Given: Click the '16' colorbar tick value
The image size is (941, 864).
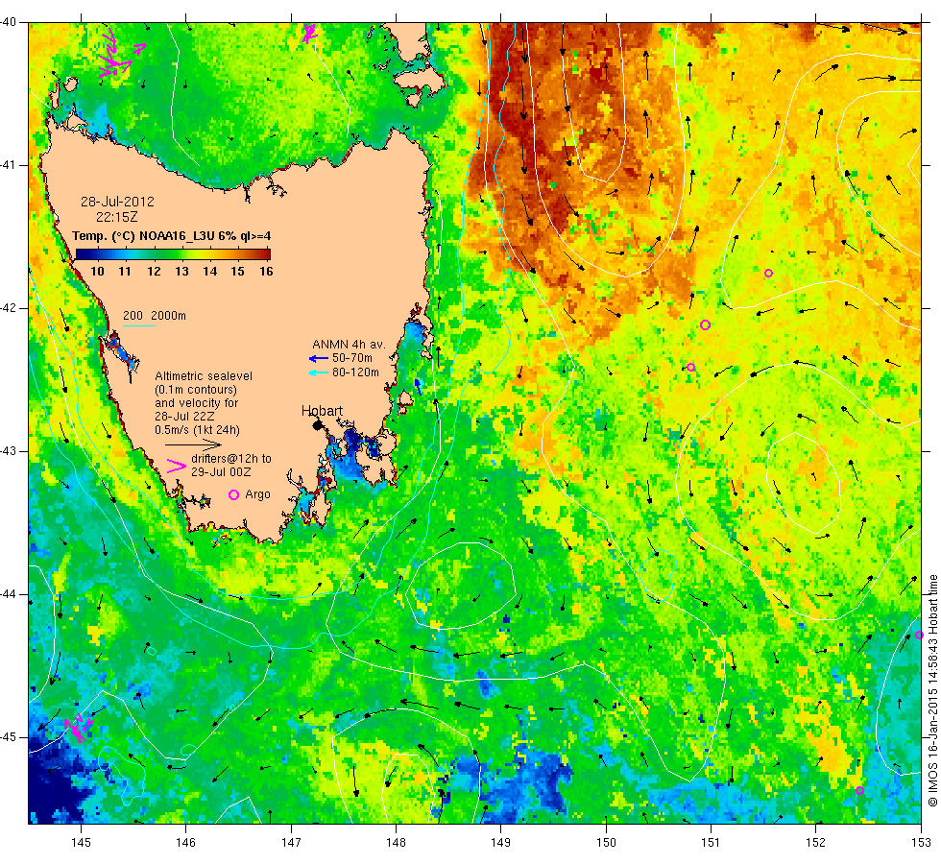Looking at the screenshot, I should (266, 271).
